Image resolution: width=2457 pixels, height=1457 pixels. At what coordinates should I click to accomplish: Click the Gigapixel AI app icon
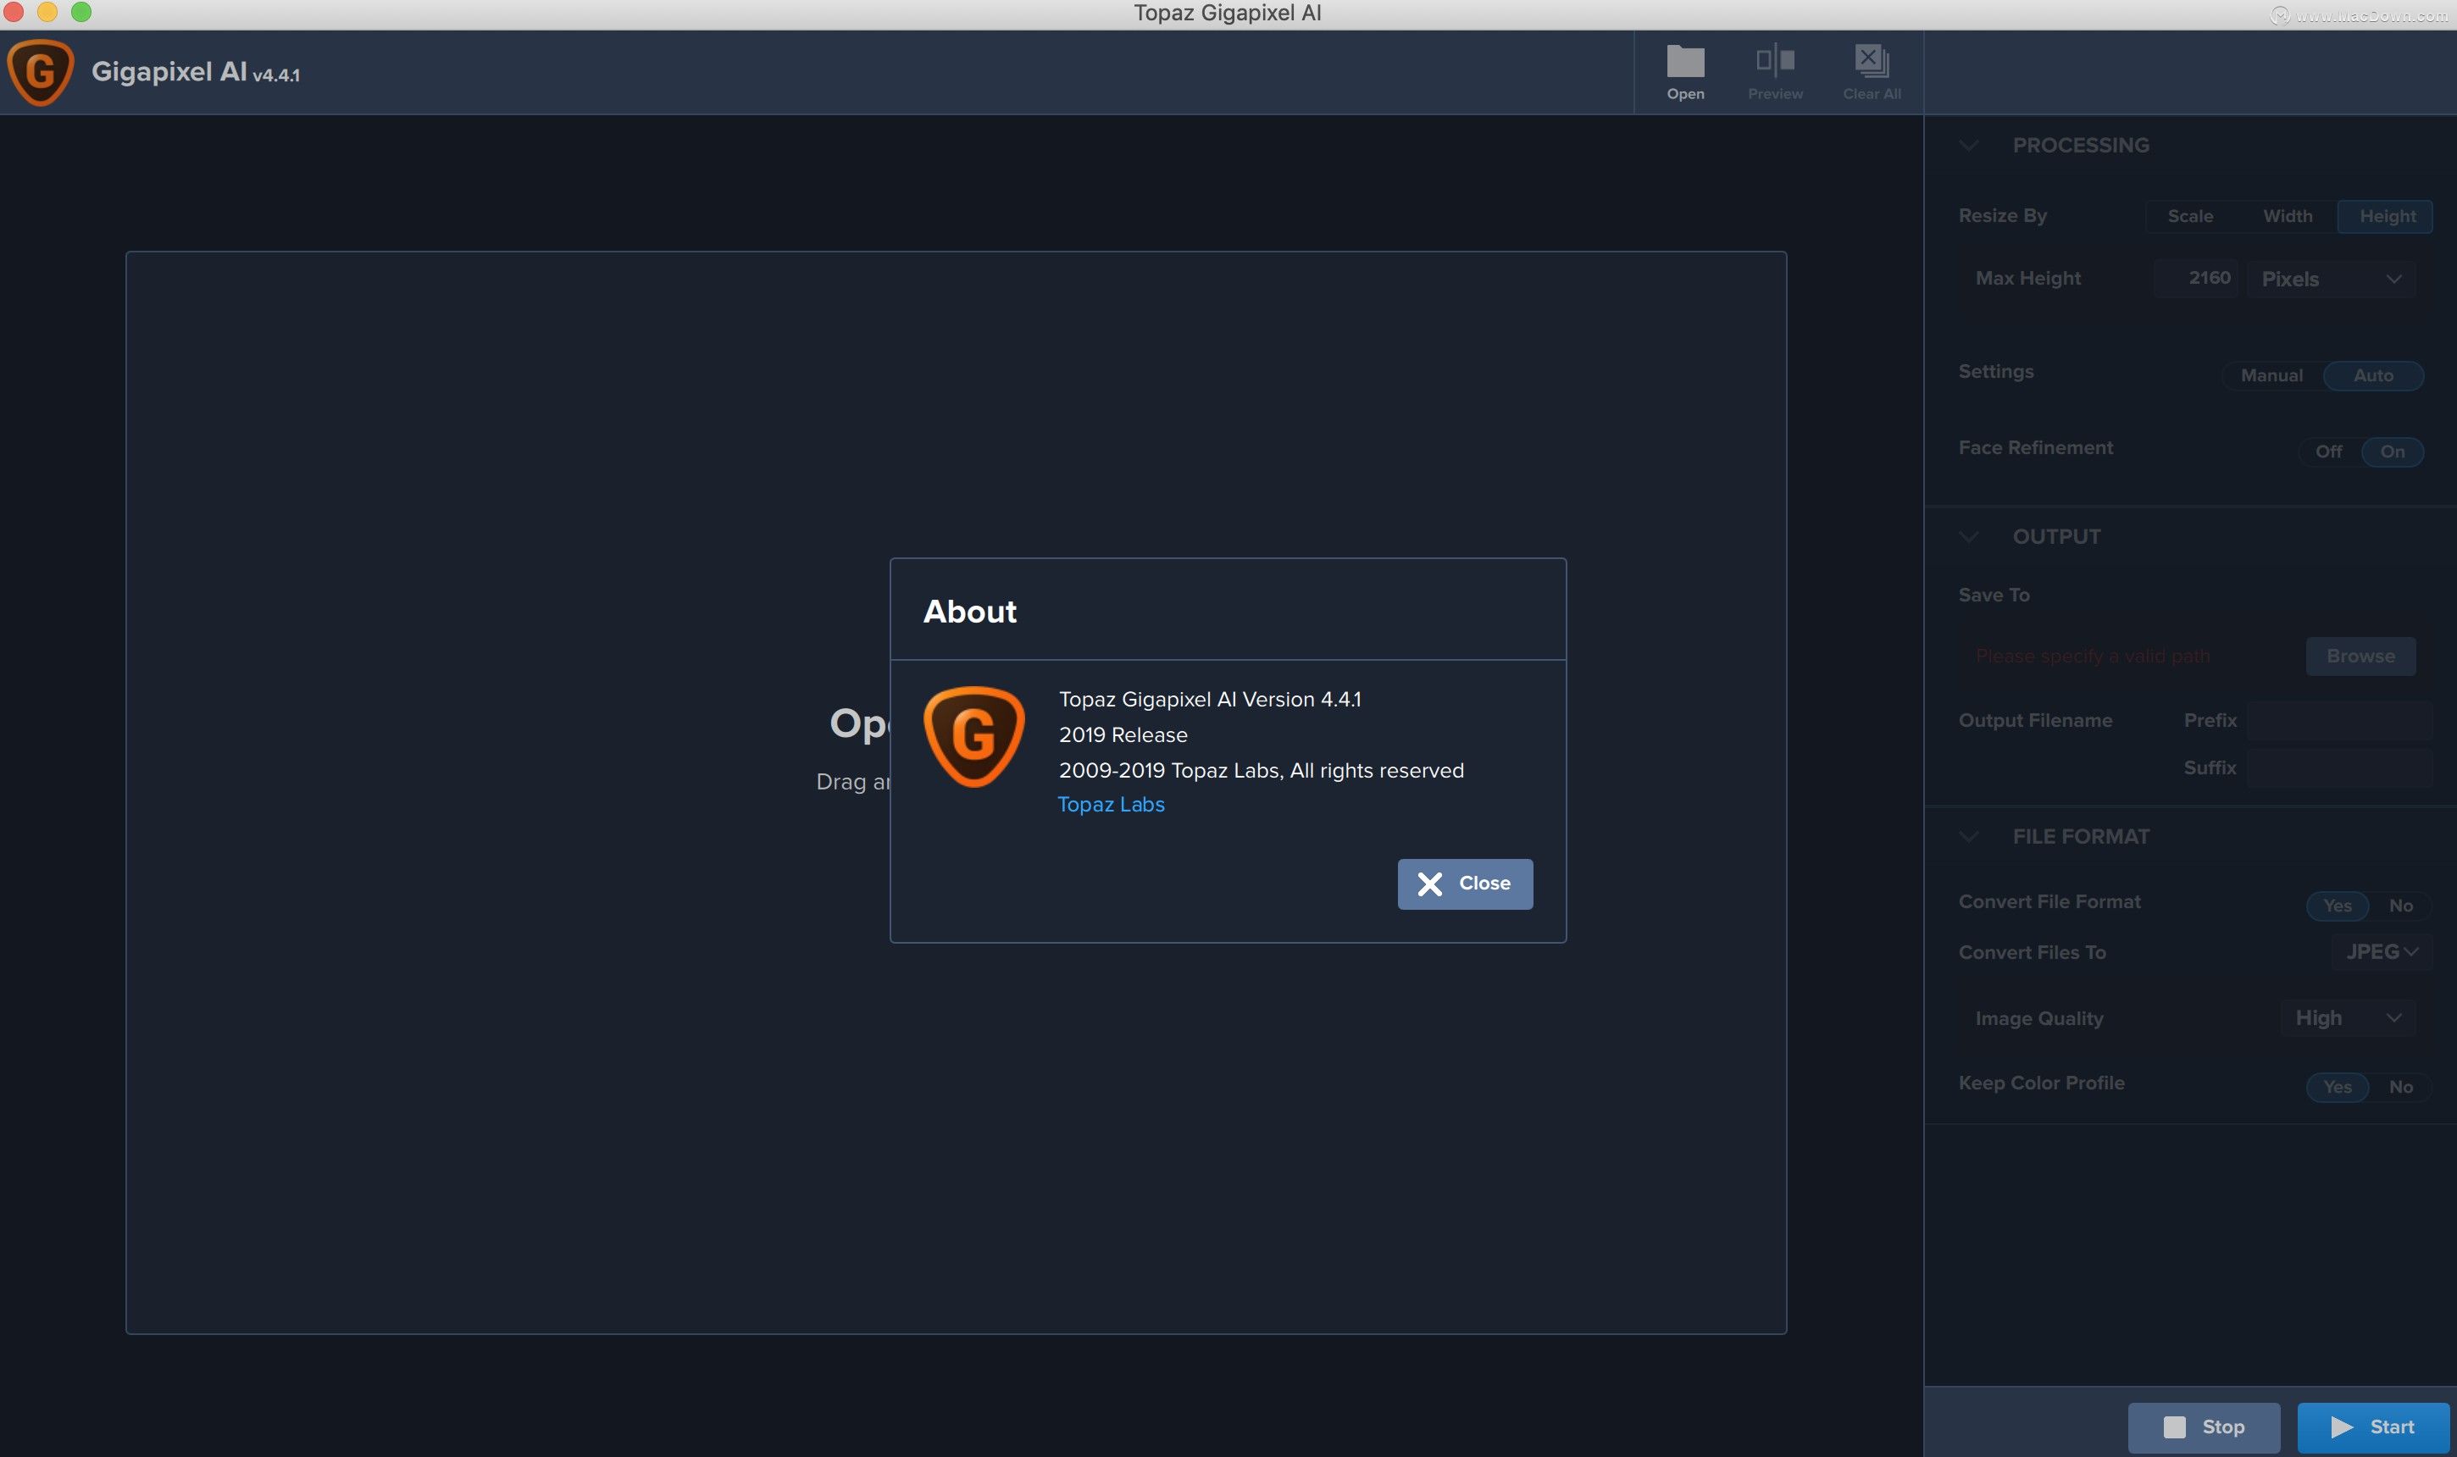(x=38, y=71)
